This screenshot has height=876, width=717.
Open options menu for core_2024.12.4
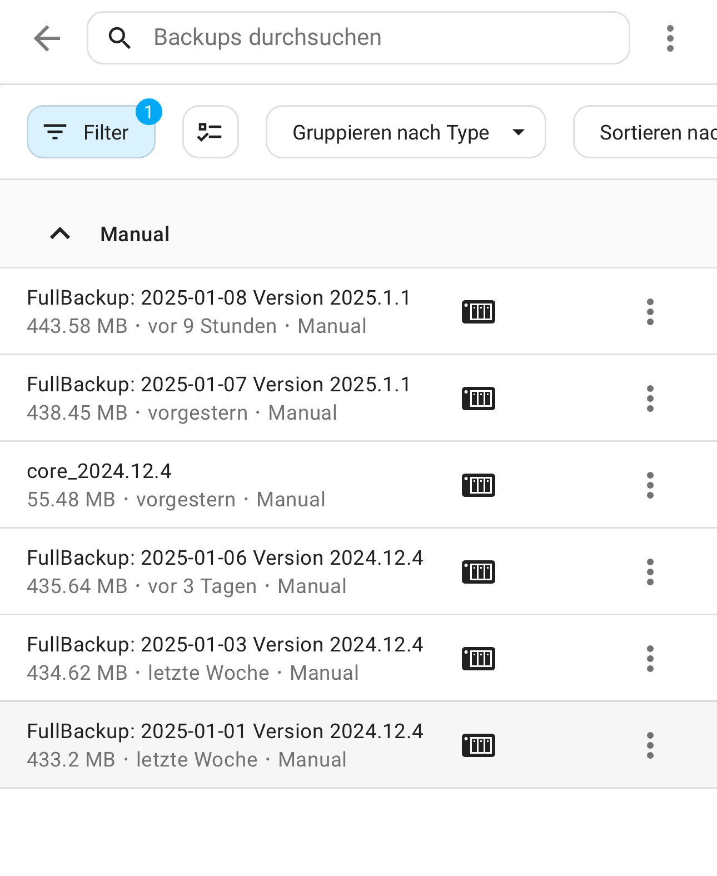pyautogui.click(x=650, y=485)
